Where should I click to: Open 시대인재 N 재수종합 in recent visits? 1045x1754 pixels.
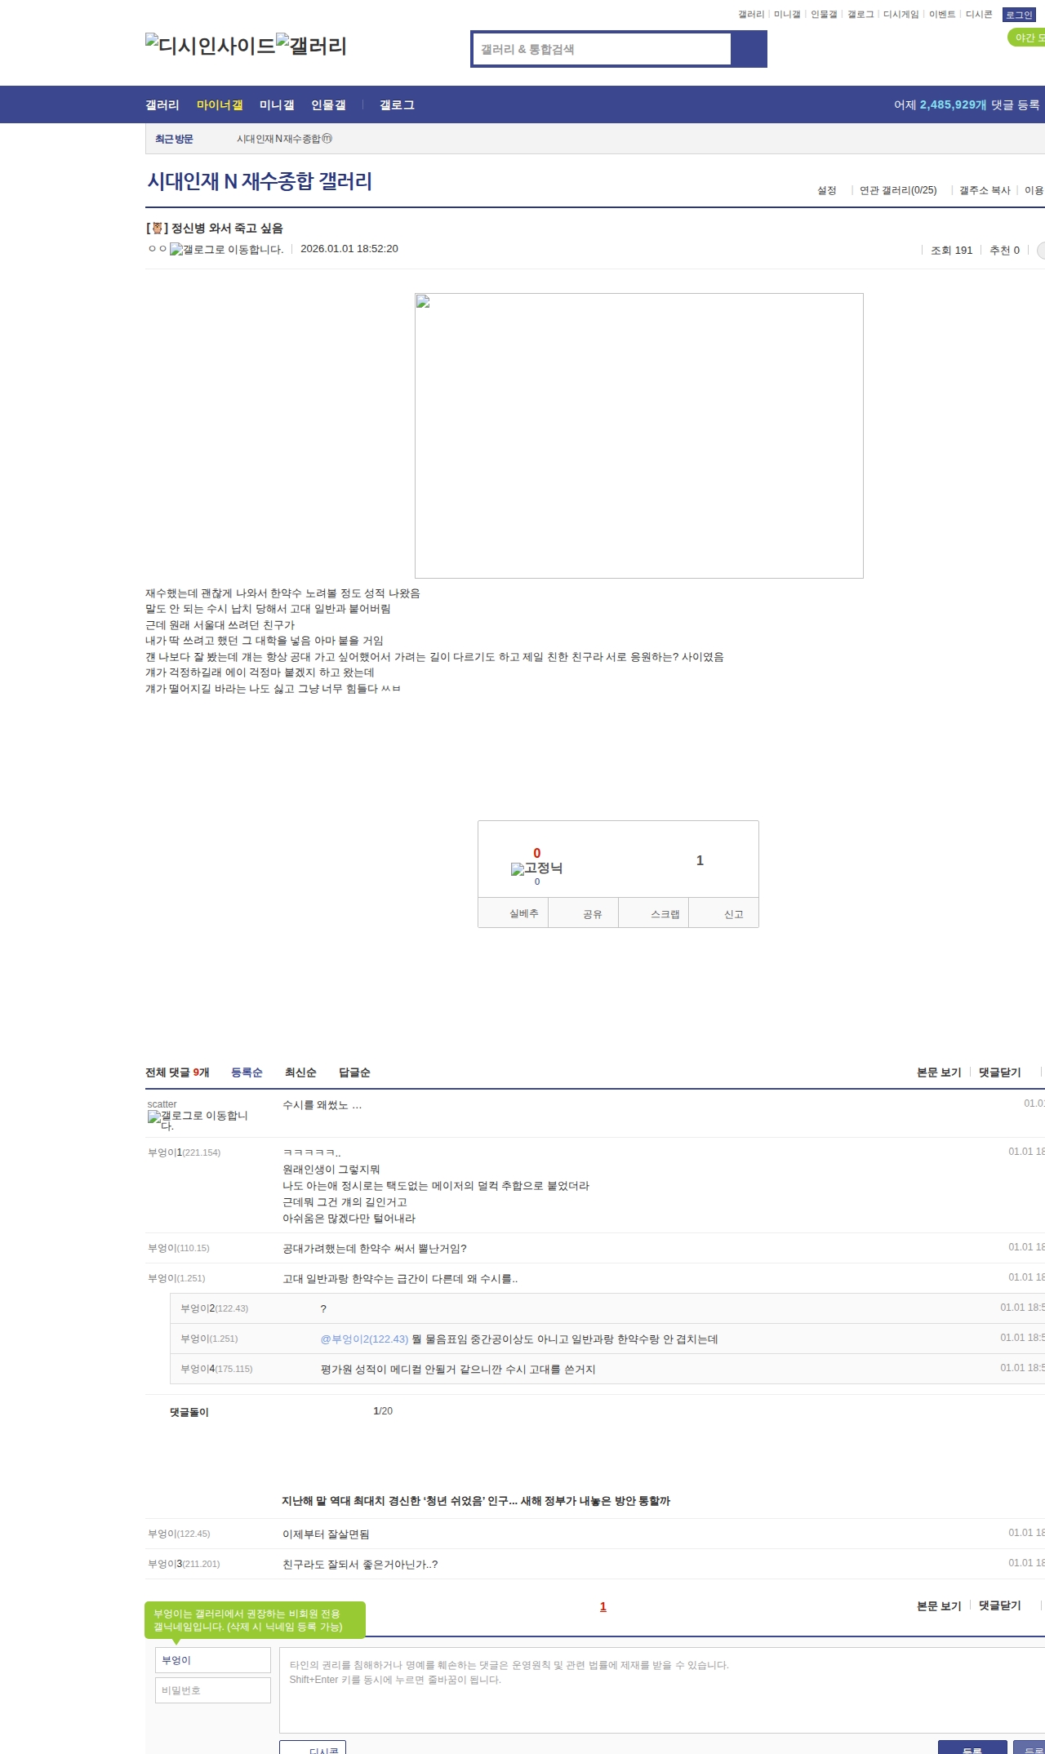(284, 139)
